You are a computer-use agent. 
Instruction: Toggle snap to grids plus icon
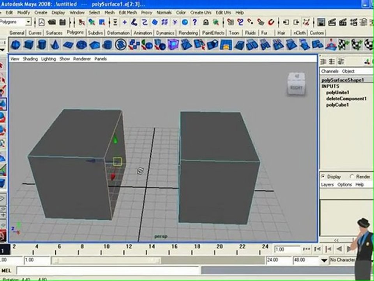point(125,22)
